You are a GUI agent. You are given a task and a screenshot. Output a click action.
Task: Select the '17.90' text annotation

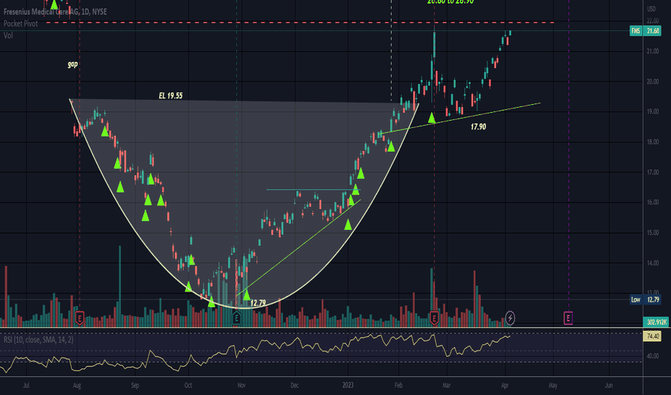478,127
